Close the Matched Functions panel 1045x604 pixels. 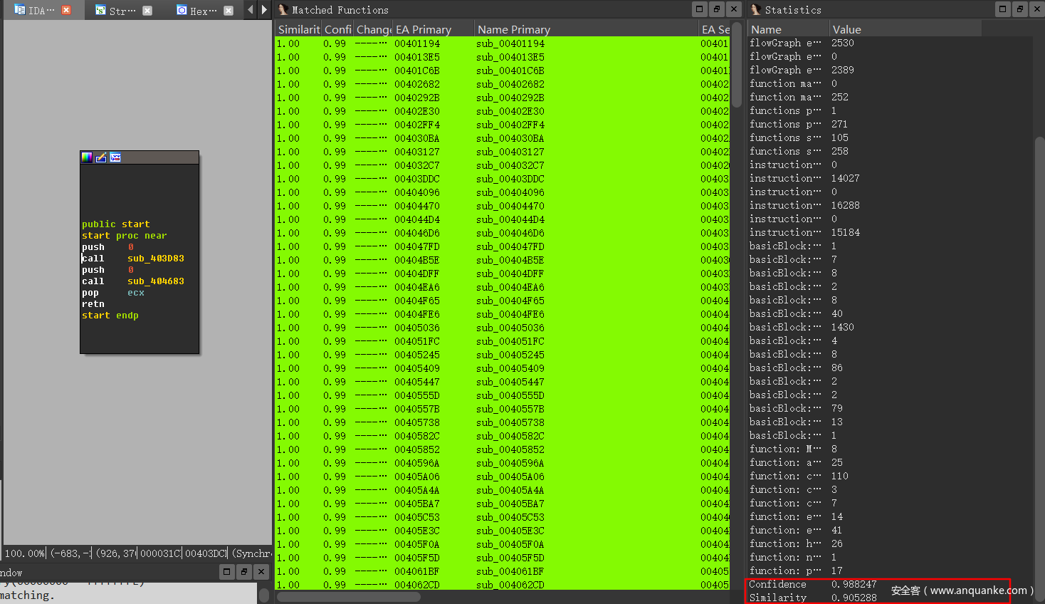[x=734, y=9]
